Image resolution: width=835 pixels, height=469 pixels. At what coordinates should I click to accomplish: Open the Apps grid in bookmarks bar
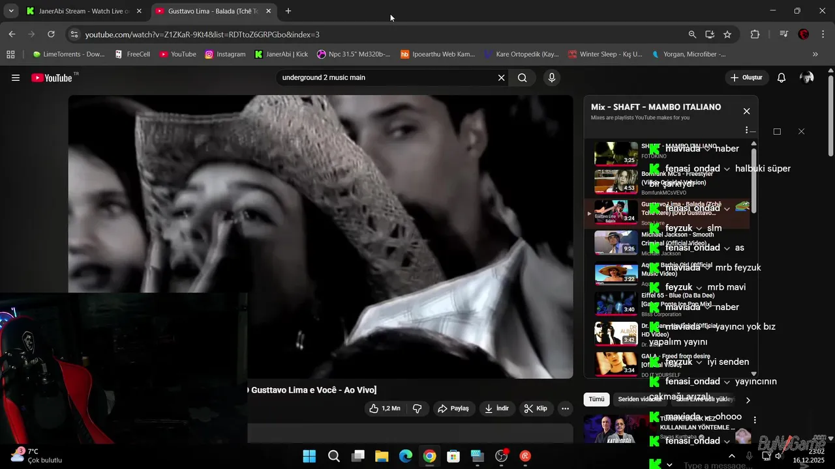pyautogui.click(x=10, y=54)
